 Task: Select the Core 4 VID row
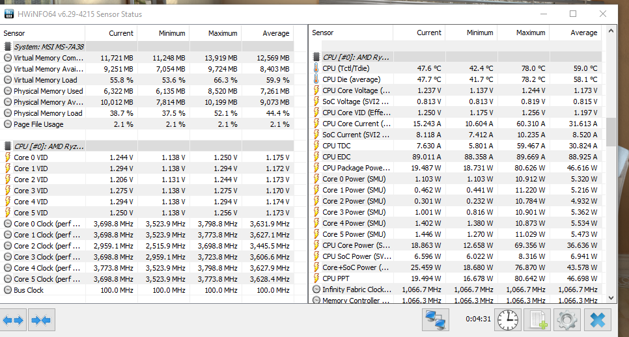[147, 202]
